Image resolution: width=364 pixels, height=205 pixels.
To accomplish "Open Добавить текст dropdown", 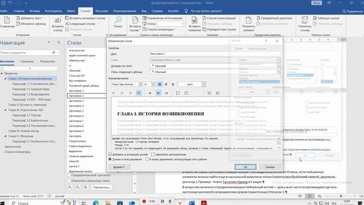I will pyautogui.click(x=30, y=18).
